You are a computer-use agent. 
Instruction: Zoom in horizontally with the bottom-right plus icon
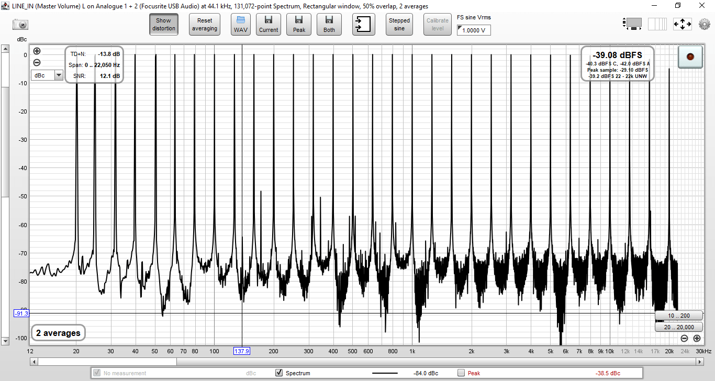tap(697, 338)
